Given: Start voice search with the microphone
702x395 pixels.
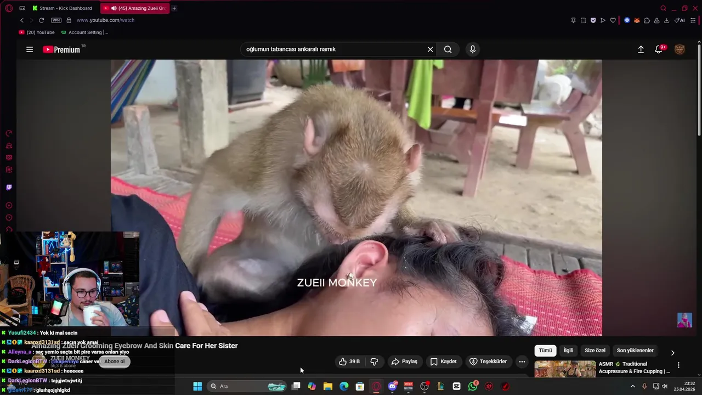Looking at the screenshot, I should pos(473,49).
